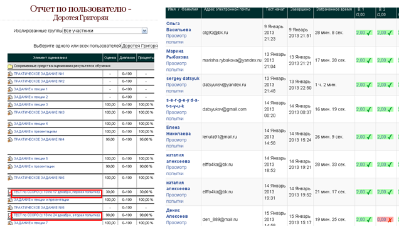Click the Все участники combo box
The image size is (399, 226).
pyautogui.click(x=105, y=31)
